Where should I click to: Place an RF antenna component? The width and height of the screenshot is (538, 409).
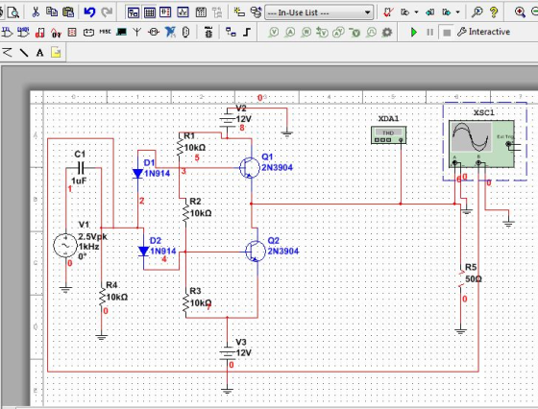click(137, 33)
